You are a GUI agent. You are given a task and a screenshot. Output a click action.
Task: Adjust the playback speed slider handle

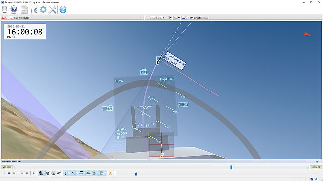point(136,174)
